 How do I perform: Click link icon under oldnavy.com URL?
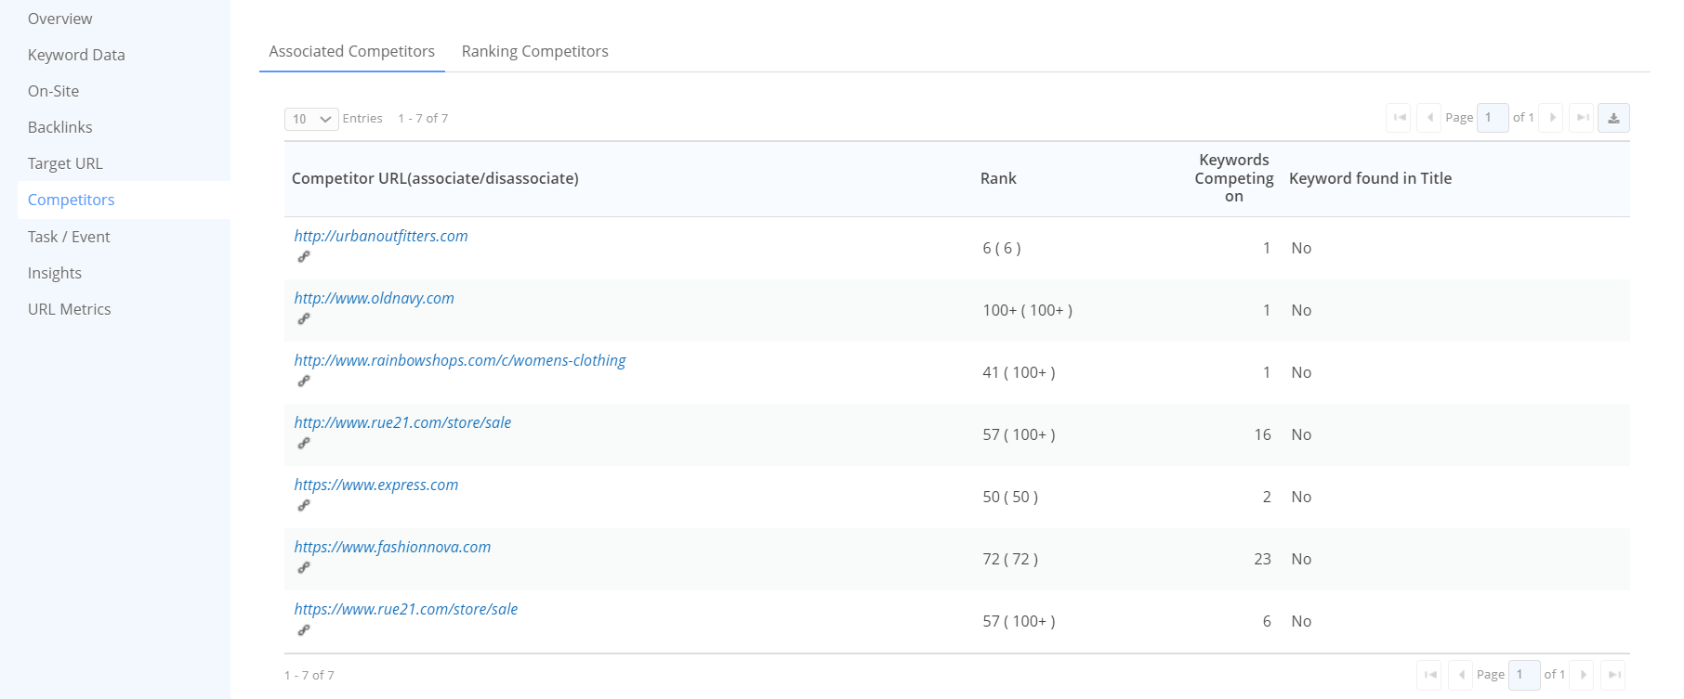pyautogui.click(x=303, y=319)
